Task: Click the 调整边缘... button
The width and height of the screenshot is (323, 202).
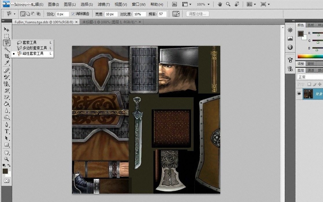Action: [197, 14]
